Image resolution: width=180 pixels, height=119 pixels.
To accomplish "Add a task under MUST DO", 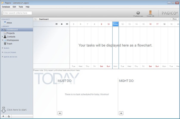I will pos(60,113).
